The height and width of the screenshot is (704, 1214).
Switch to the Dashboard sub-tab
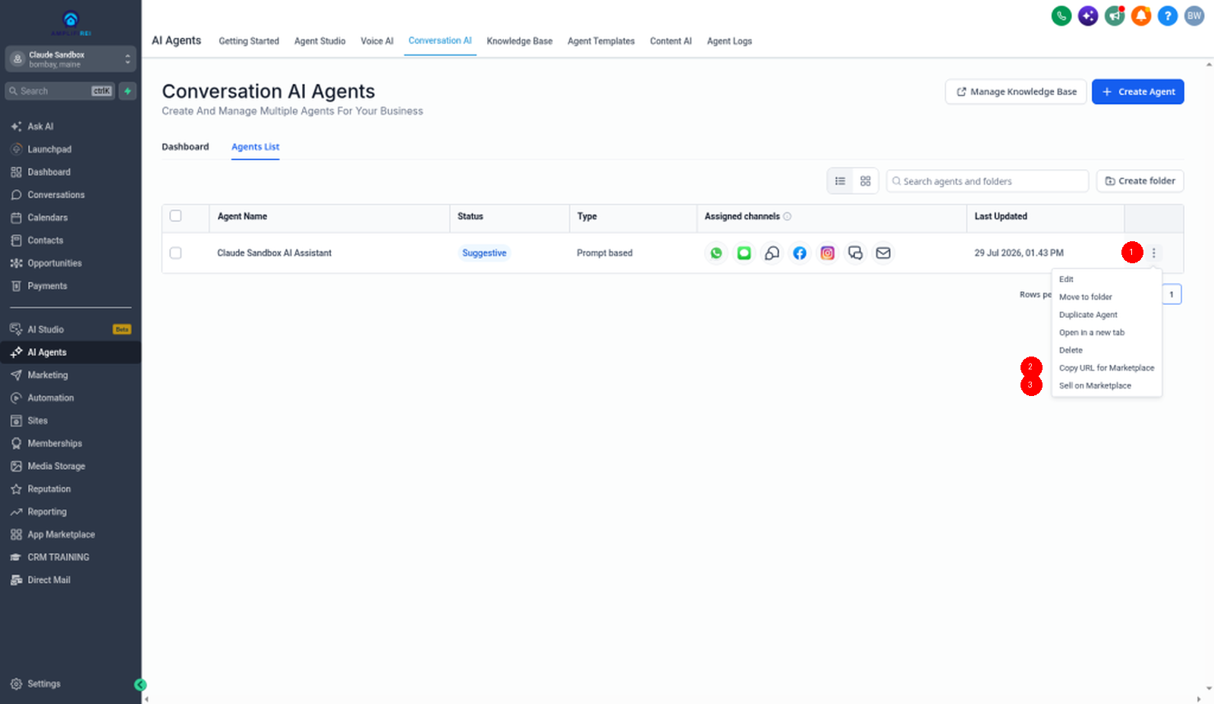[x=185, y=147]
